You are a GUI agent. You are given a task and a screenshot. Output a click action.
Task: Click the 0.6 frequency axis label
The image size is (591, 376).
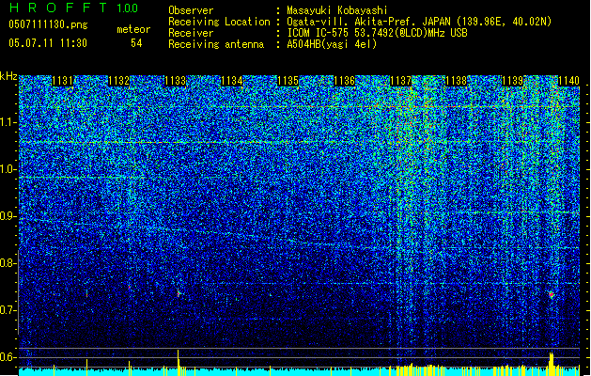click(8, 357)
